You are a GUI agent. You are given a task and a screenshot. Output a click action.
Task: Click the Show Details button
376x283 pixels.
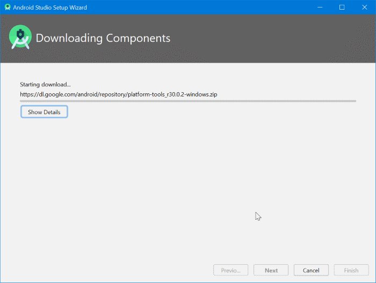(x=44, y=111)
